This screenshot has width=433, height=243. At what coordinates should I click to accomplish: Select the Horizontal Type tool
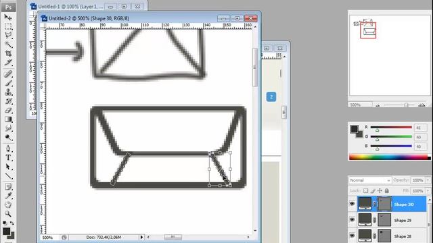coord(8,158)
